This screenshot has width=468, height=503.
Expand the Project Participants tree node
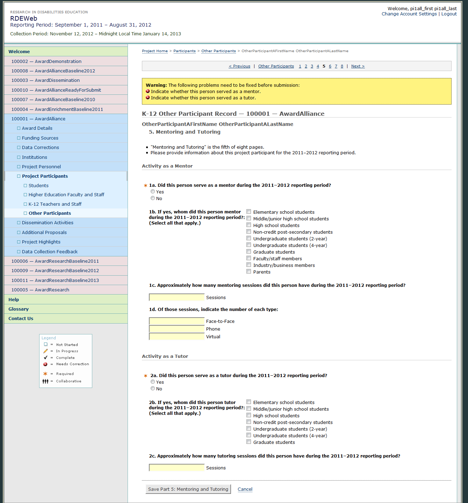45,176
